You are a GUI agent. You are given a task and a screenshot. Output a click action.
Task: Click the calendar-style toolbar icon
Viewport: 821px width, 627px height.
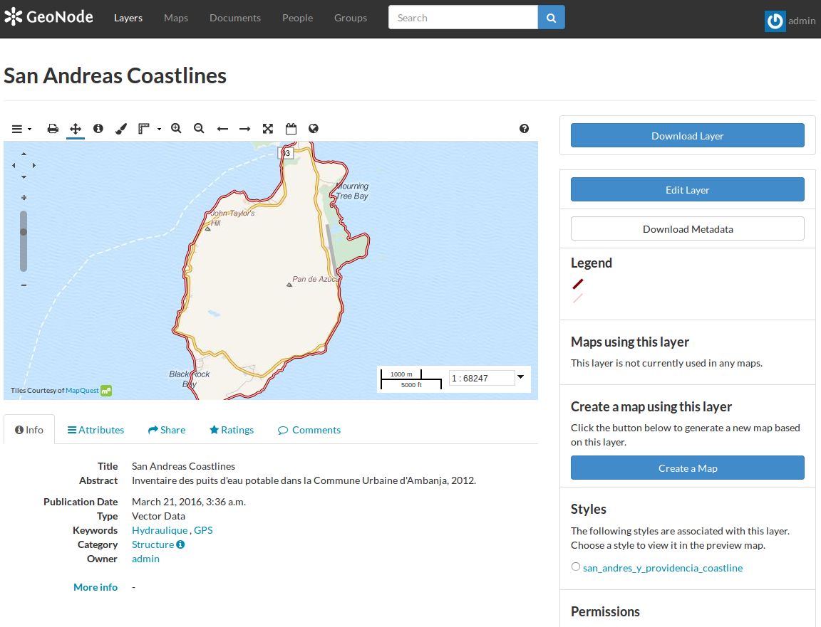pyautogui.click(x=291, y=129)
